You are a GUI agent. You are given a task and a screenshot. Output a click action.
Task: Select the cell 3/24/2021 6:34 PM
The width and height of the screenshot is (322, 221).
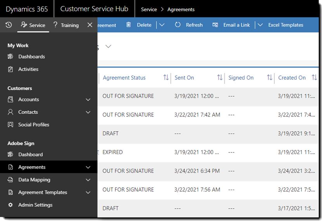(x=197, y=171)
